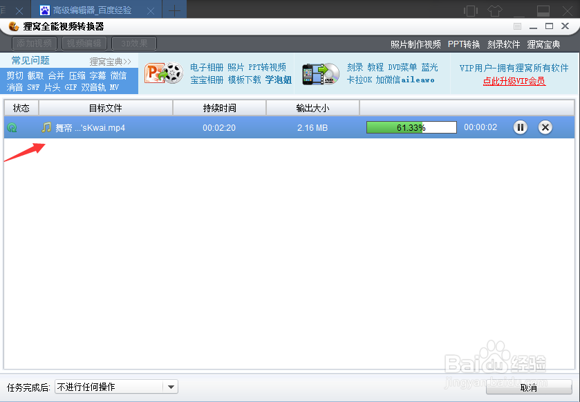Click the duration value 00:02:20

[219, 128]
